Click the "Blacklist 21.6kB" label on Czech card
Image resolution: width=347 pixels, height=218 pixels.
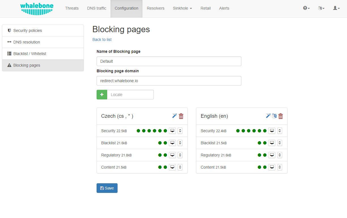pos(114,143)
